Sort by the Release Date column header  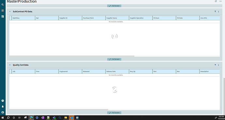[x=117, y=71]
